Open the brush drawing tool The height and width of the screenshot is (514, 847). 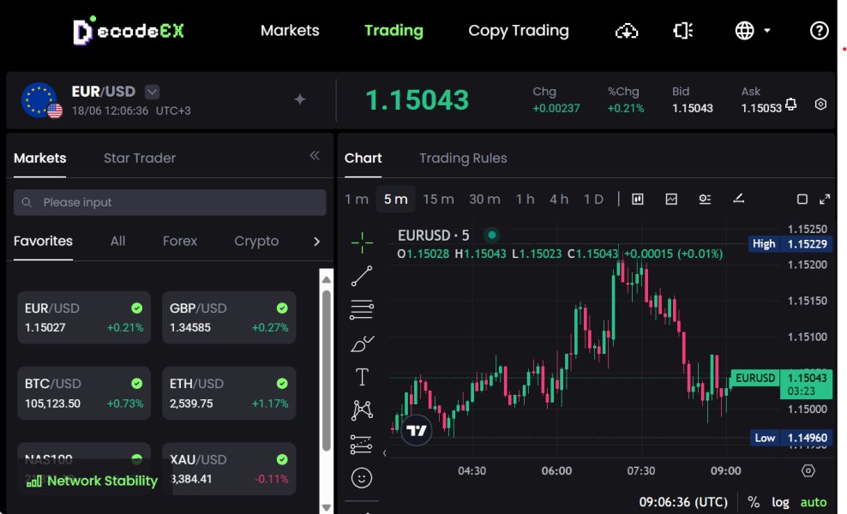click(362, 344)
